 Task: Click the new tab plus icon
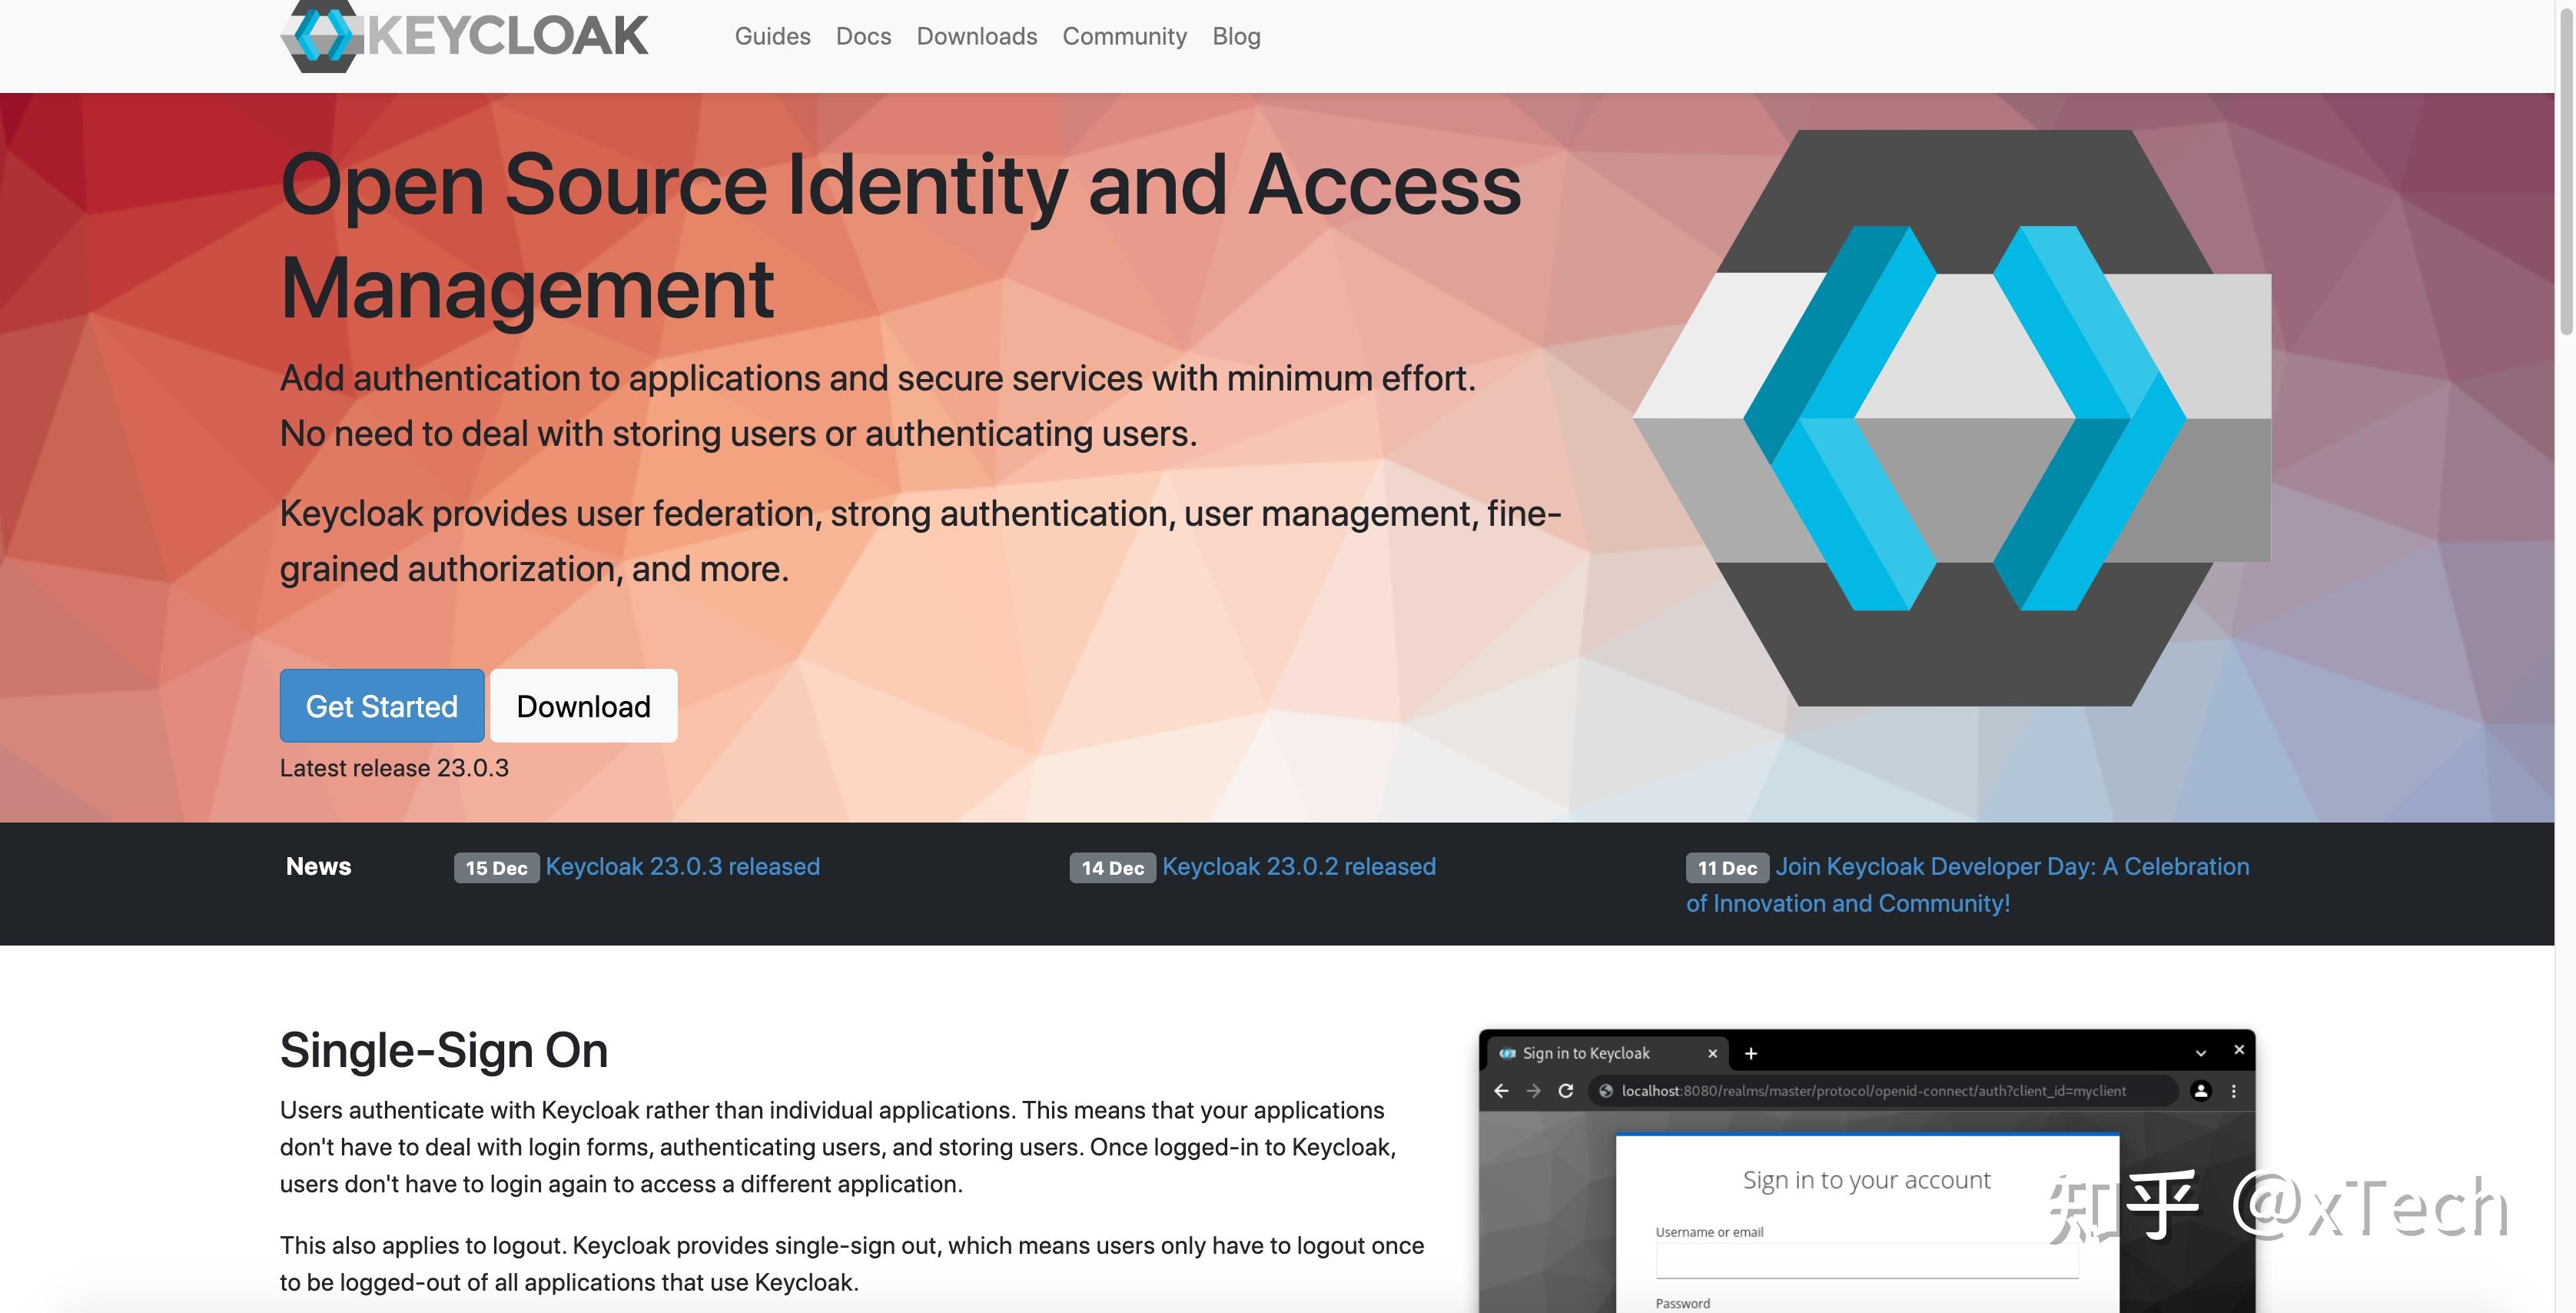coord(1751,1053)
